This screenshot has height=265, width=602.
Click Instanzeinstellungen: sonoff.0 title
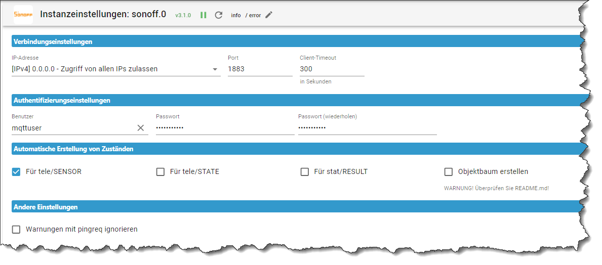click(x=103, y=15)
